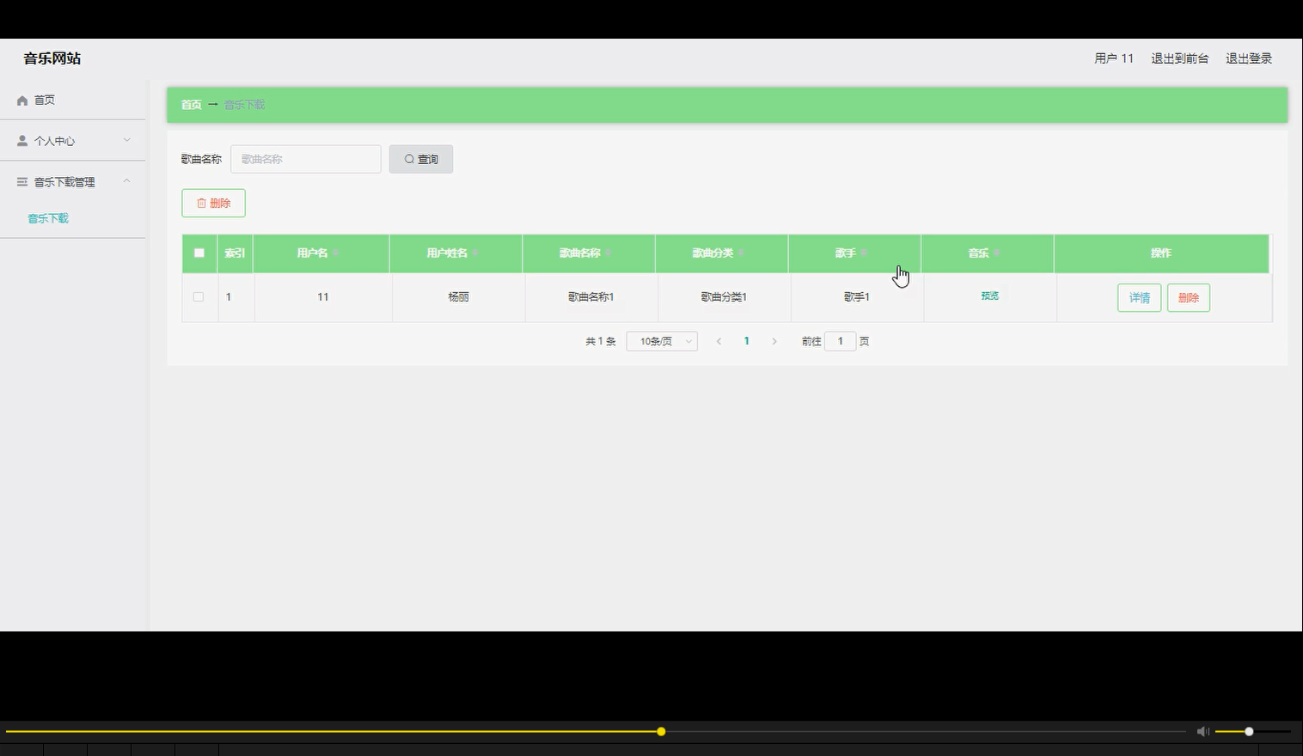
Task: Mute using the speaker volume icon
Action: point(1203,732)
